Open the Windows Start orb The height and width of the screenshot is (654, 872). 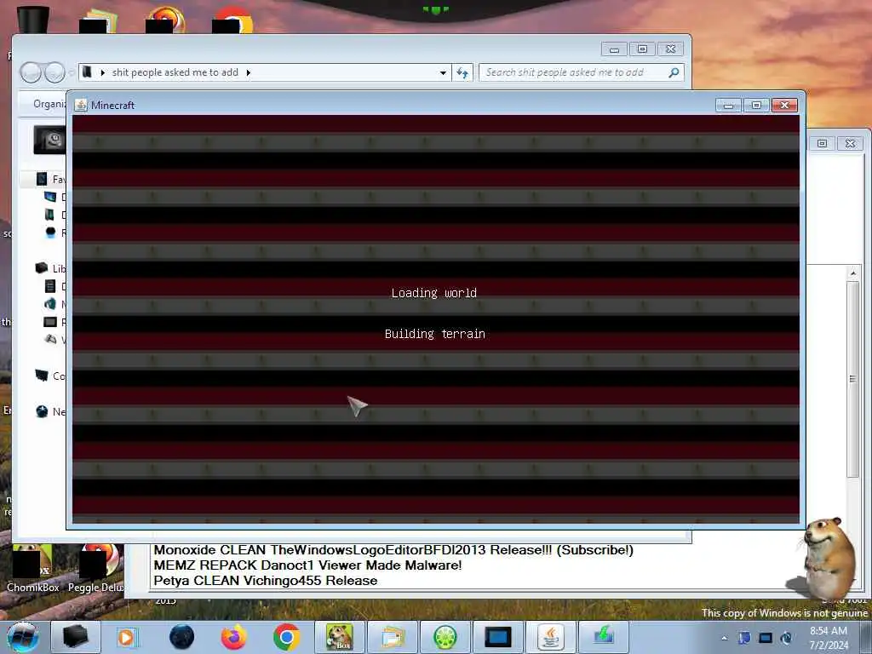(x=22, y=637)
